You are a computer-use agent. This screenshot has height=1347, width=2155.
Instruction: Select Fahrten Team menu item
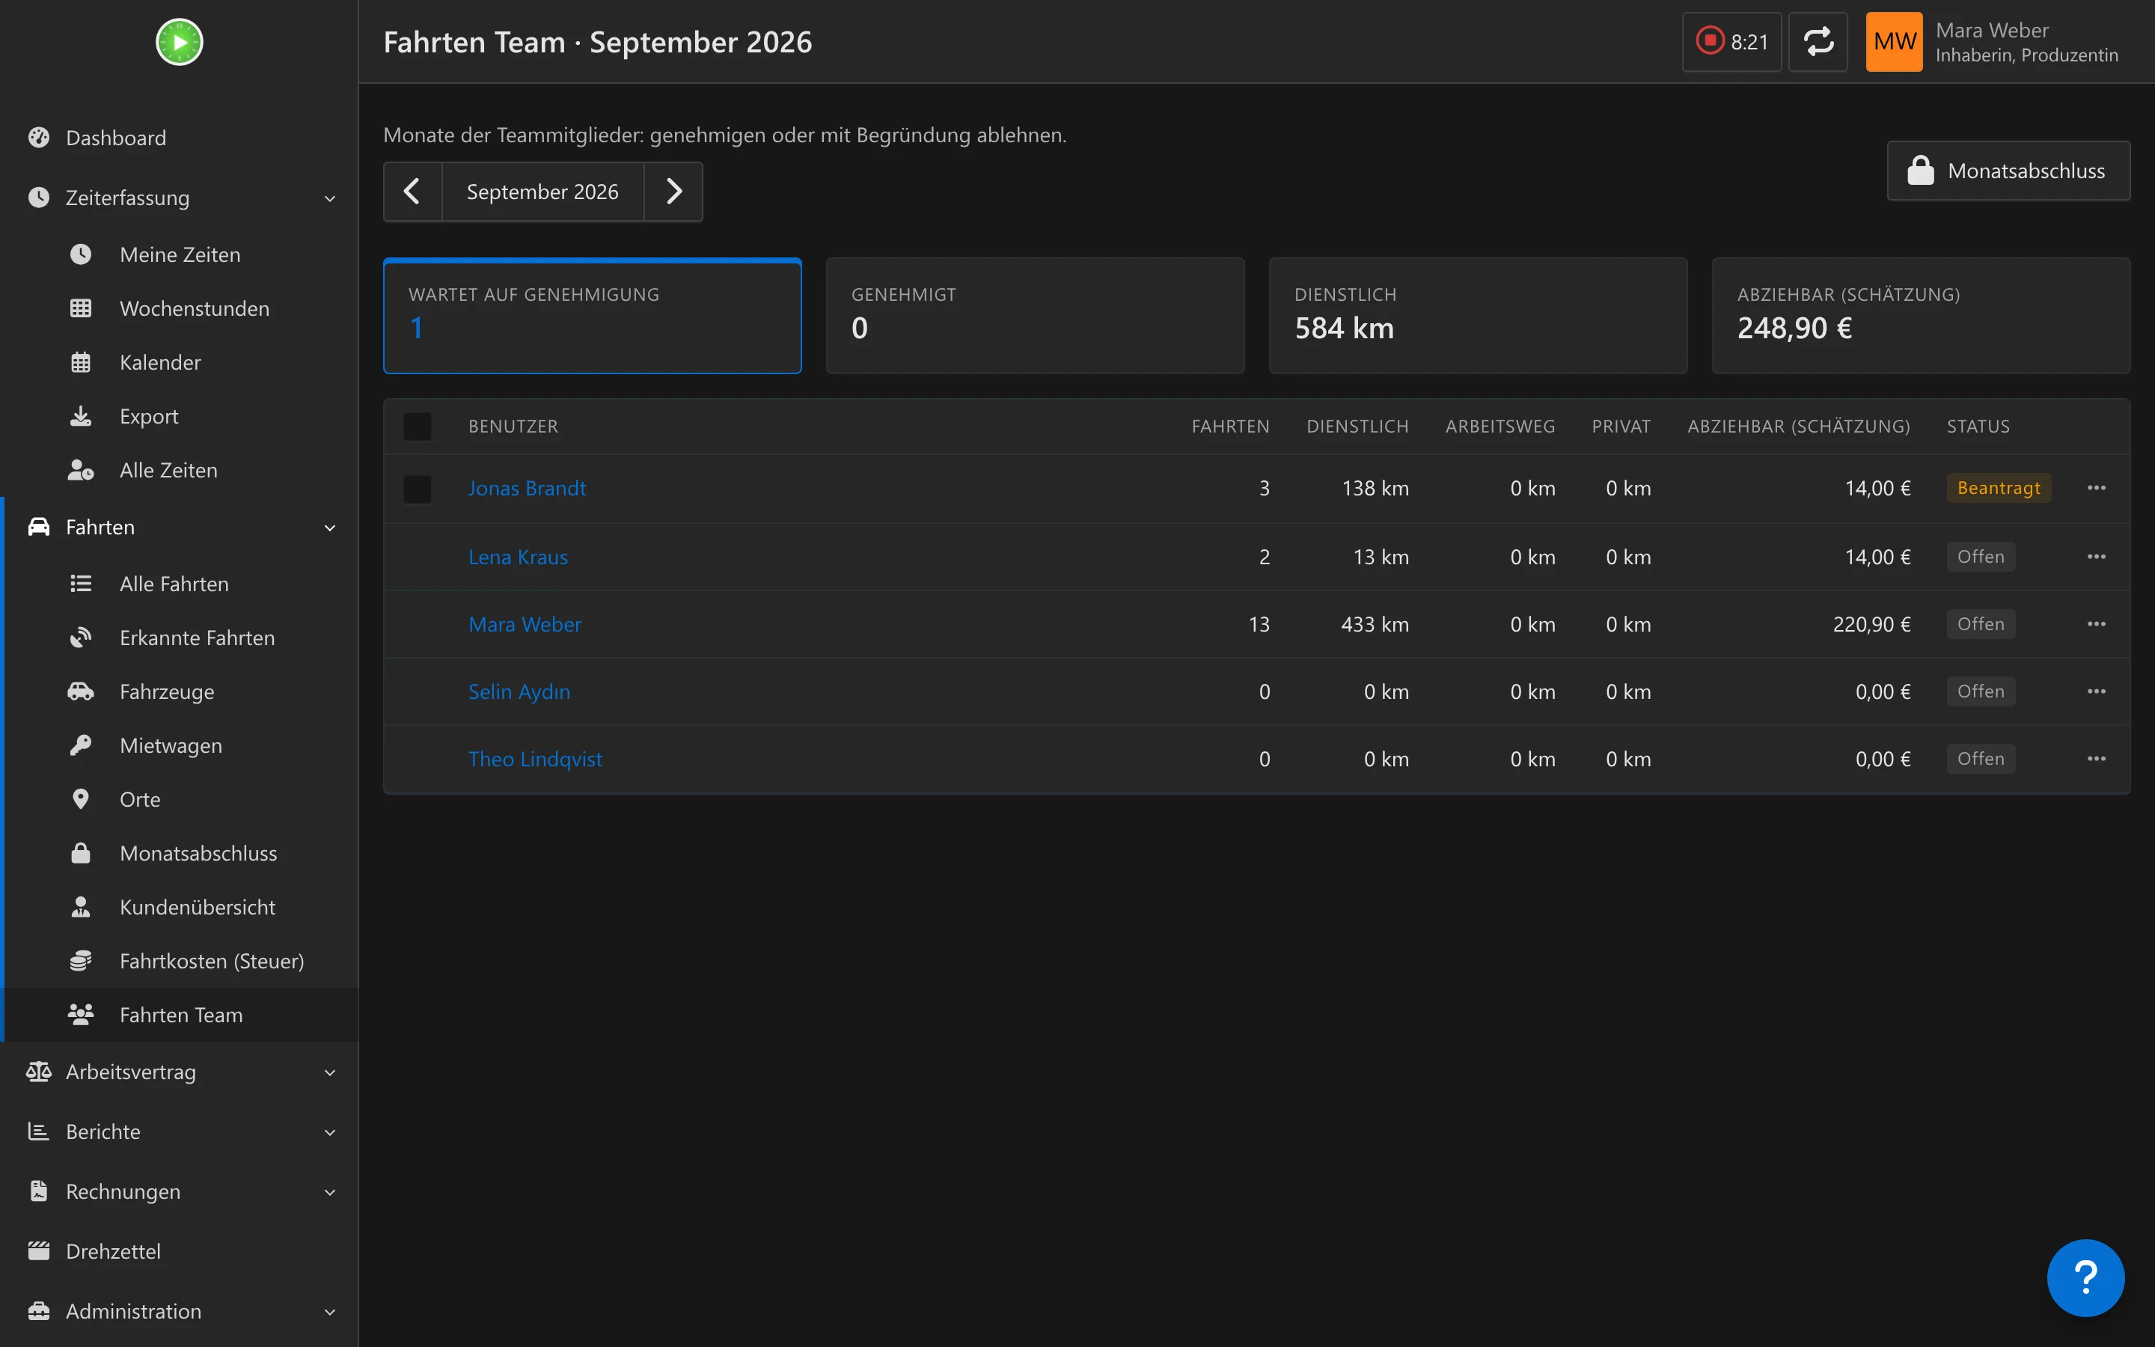[179, 1015]
